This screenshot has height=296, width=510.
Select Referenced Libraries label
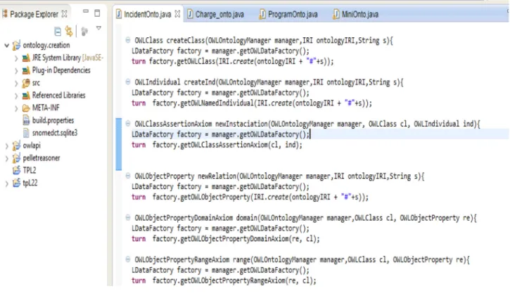(58, 96)
